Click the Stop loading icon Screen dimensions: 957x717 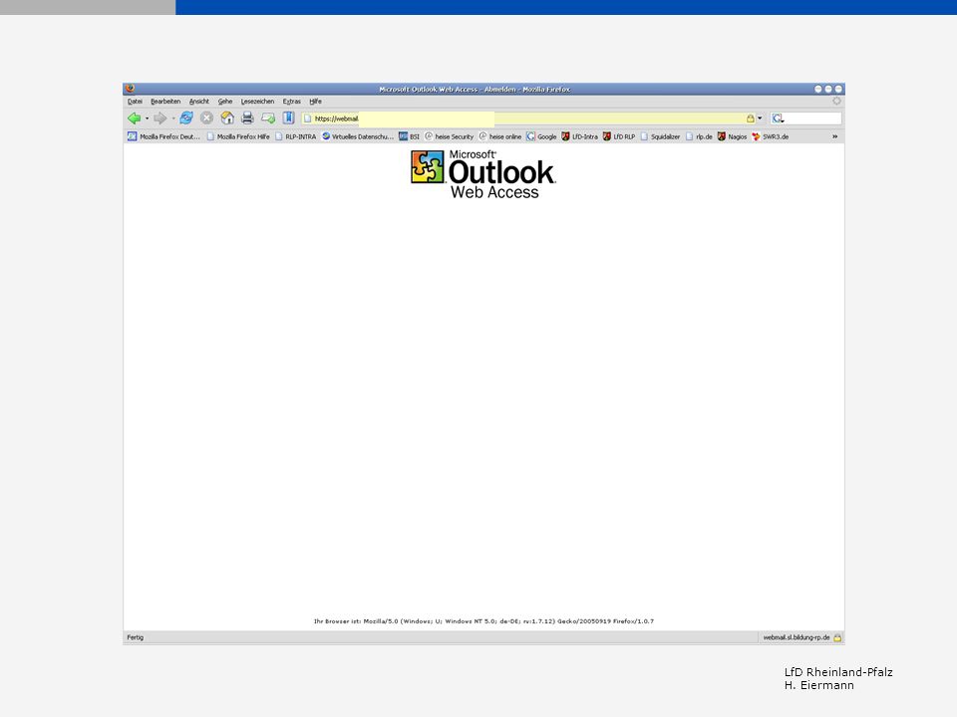click(x=207, y=119)
